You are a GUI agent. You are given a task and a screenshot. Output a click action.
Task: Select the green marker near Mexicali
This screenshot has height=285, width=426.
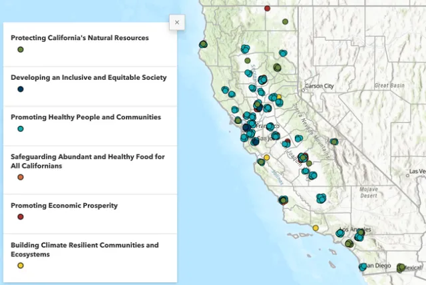(x=401, y=268)
